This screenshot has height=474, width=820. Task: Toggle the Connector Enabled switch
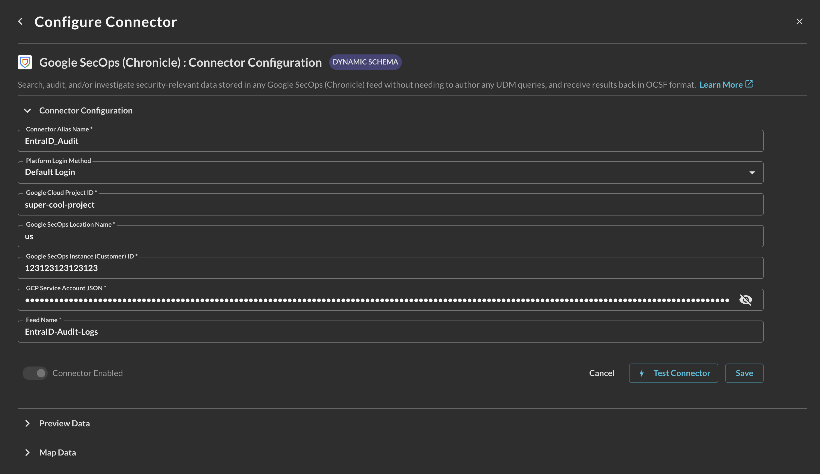pyautogui.click(x=35, y=373)
